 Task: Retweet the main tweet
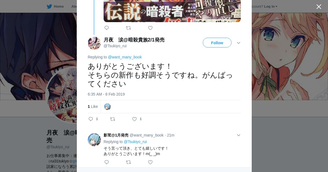[113, 119]
